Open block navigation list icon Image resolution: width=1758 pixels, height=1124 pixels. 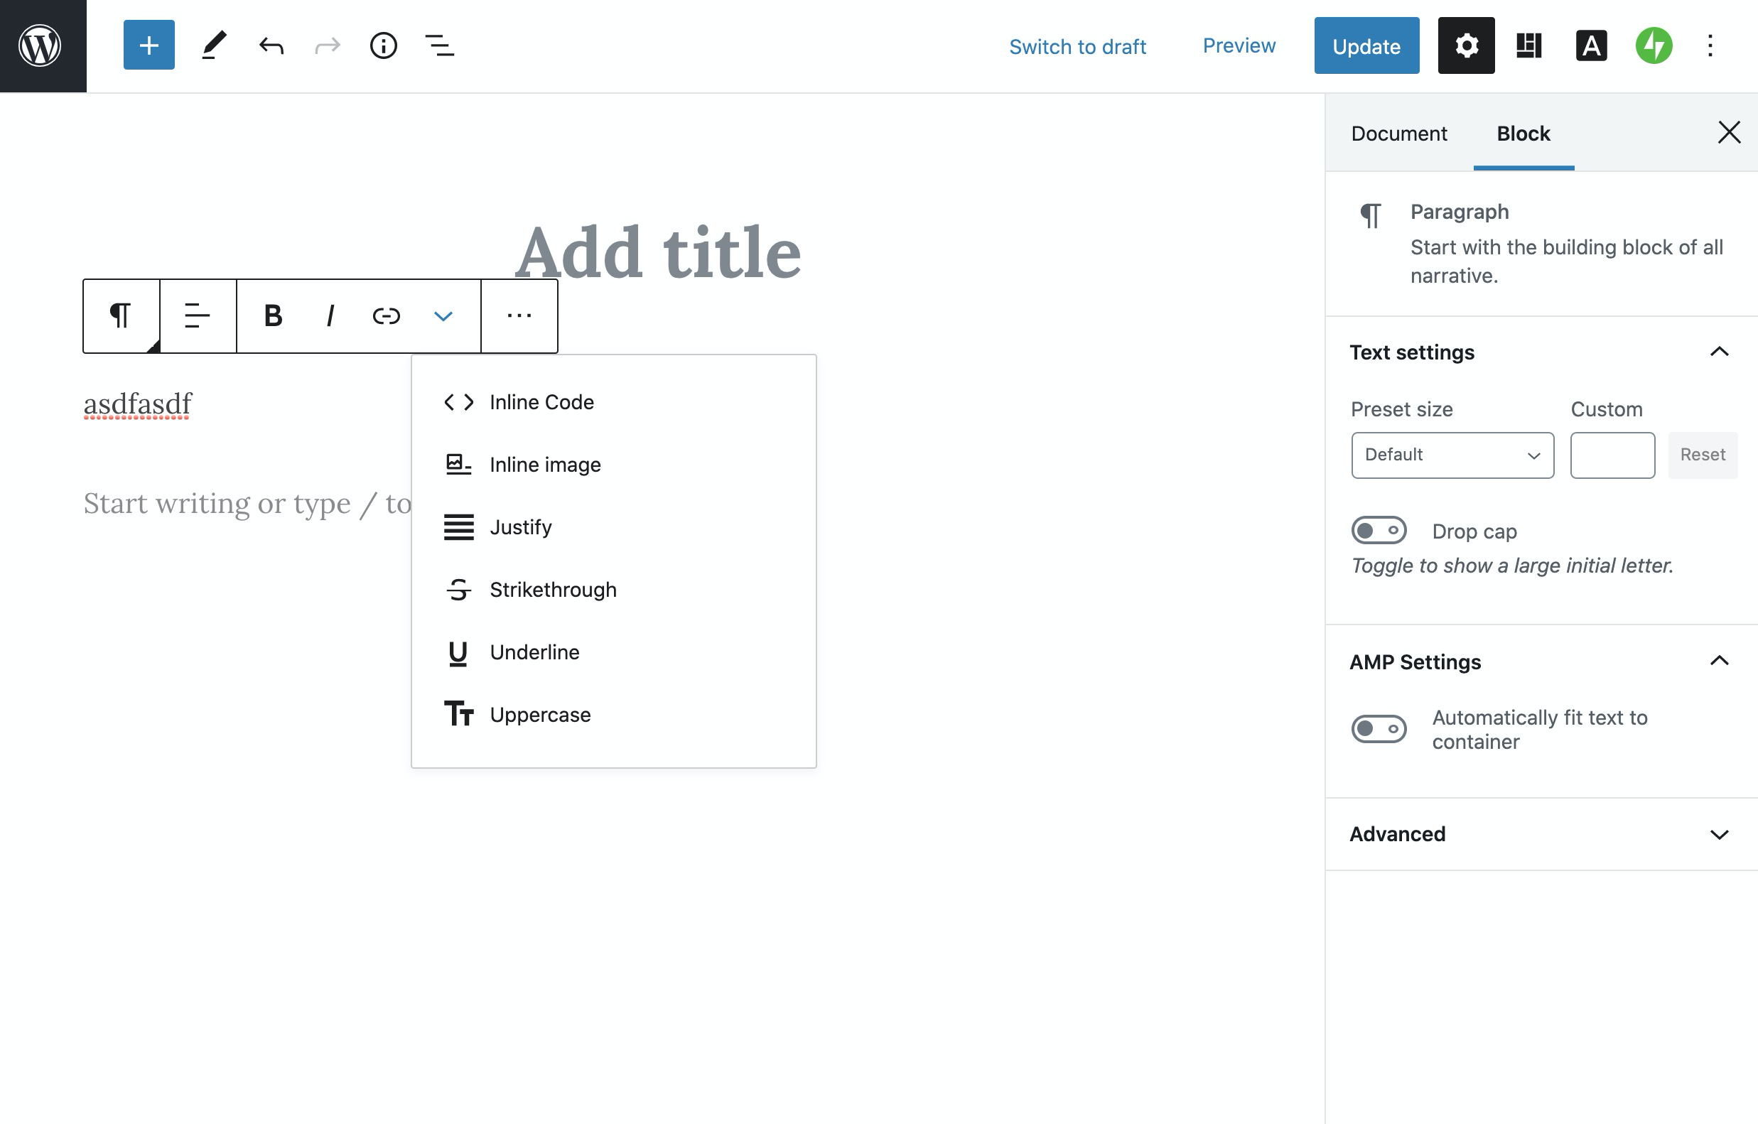pyautogui.click(x=438, y=45)
